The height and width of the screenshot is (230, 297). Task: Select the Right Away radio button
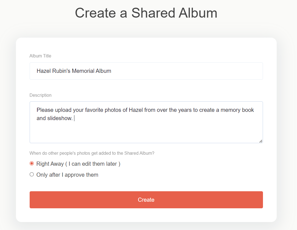[32, 164]
